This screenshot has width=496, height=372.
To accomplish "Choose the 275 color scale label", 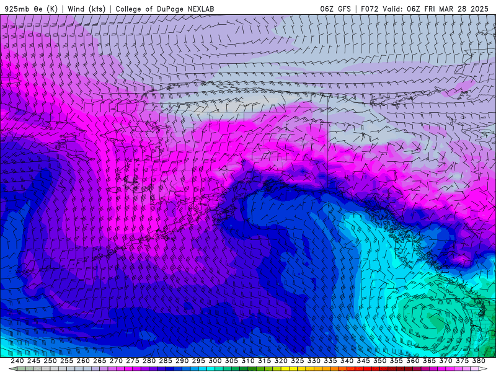I will pyautogui.click(x=133, y=361).
